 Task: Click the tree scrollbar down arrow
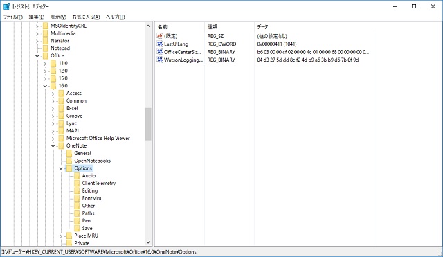[x=148, y=242]
